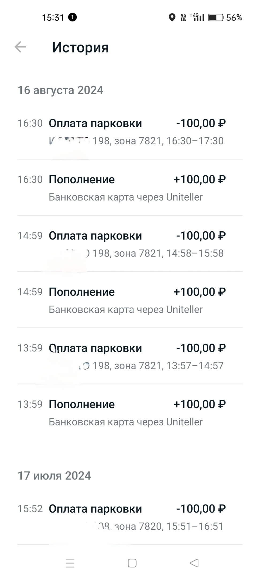The width and height of the screenshot is (260, 579).
Task: Tap the battery status icon
Action: [x=216, y=18]
